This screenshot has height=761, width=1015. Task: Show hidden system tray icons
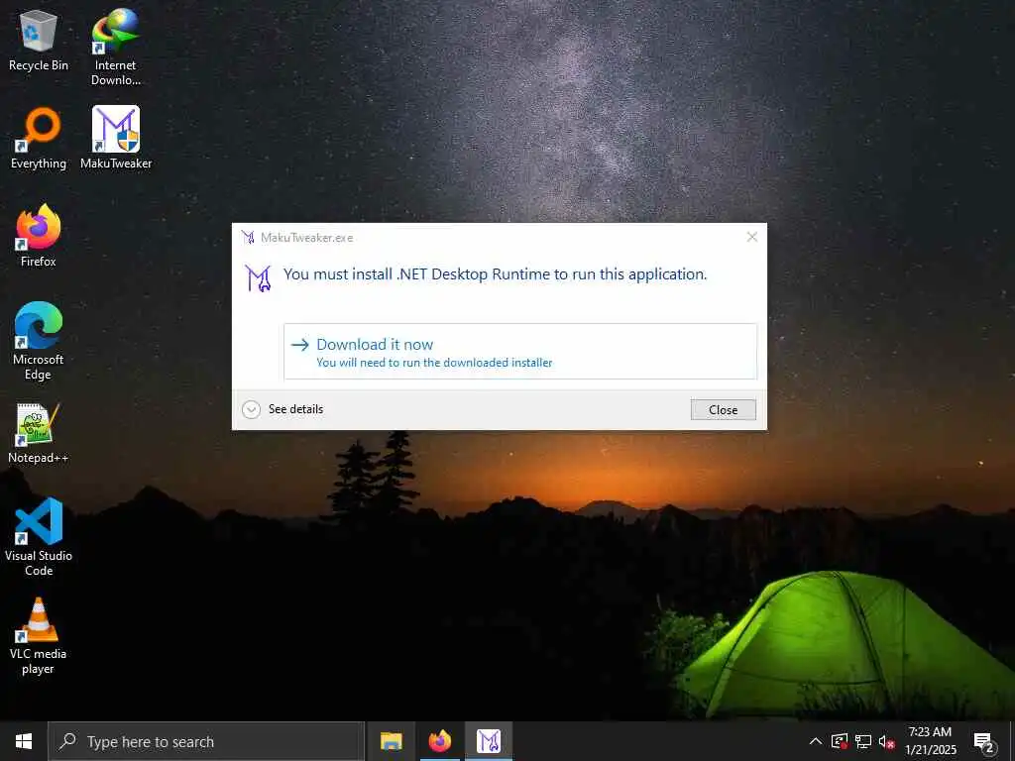point(815,741)
